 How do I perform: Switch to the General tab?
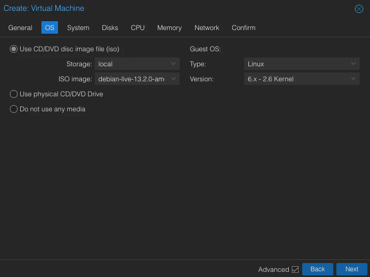click(20, 27)
